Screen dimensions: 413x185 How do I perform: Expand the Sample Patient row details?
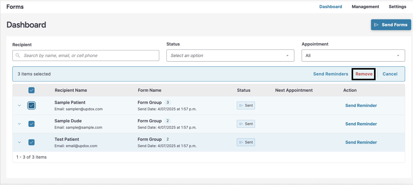(19, 106)
